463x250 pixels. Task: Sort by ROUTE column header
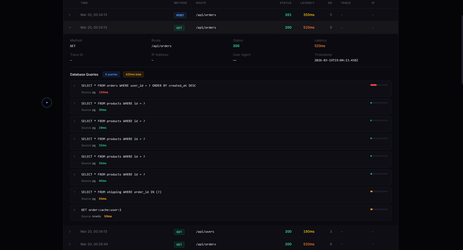point(201,3)
